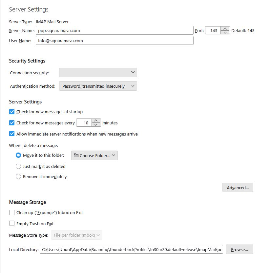The image size is (271, 273).
Task: Uncheck Allow immediate server notifications
Action: (12, 134)
